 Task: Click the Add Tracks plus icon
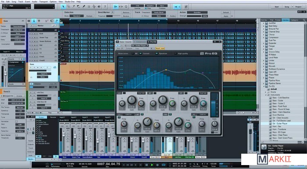[39, 21]
